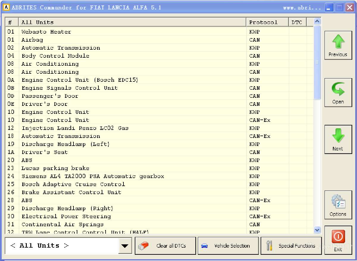Select Siemens AL4 TA2000 PSA Automatic gearbox
This screenshot has height=261, width=357.
[159, 176]
